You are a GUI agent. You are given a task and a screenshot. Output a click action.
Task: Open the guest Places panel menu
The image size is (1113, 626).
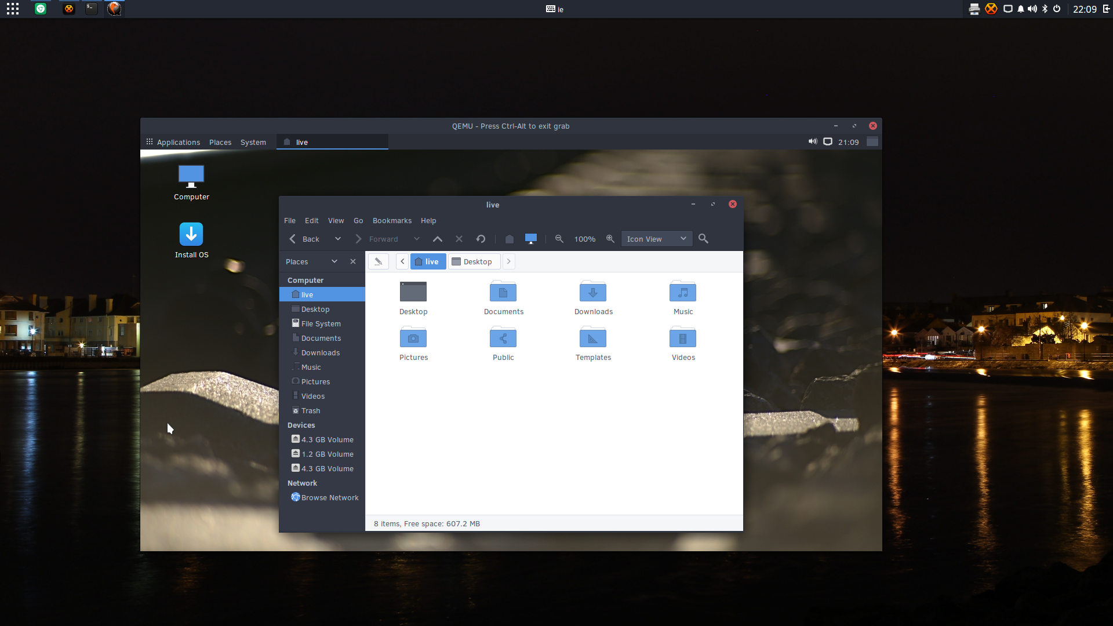tap(220, 142)
